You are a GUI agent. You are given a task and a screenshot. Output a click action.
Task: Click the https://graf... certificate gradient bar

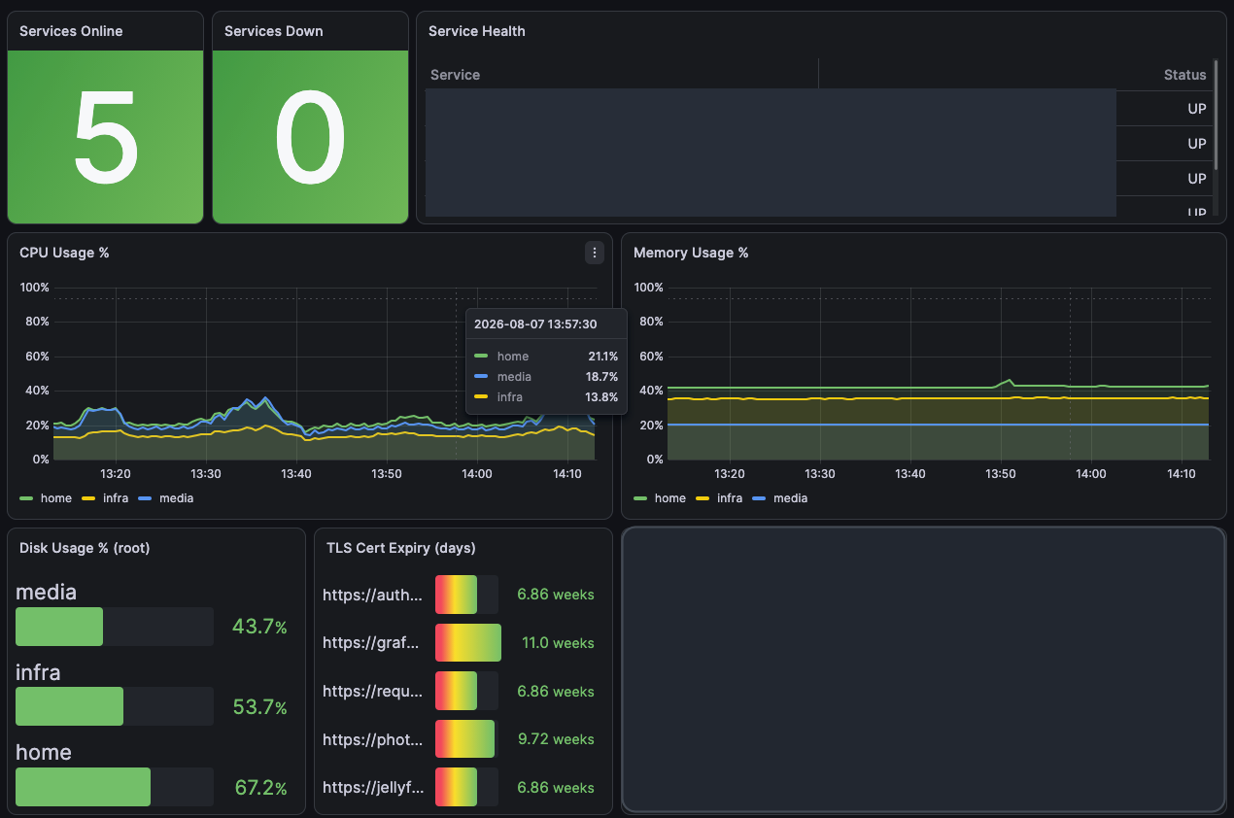click(468, 643)
